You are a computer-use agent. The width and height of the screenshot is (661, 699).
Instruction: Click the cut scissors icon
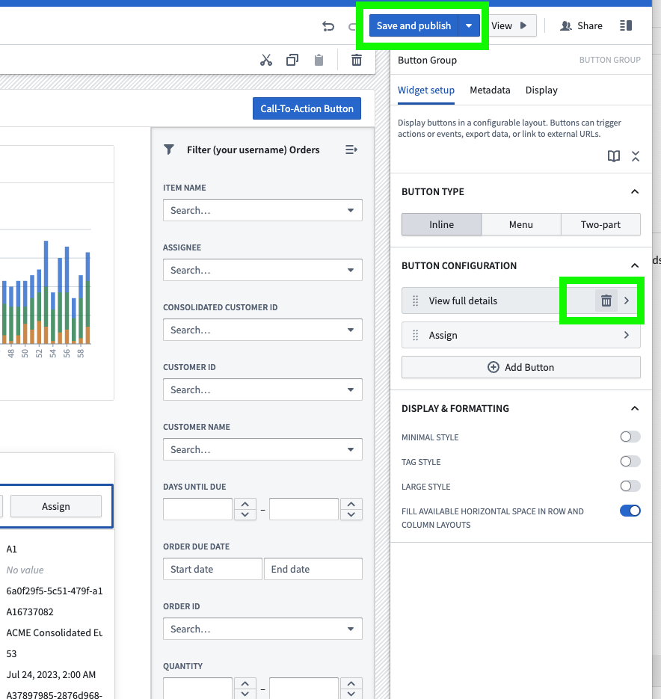[x=266, y=61]
